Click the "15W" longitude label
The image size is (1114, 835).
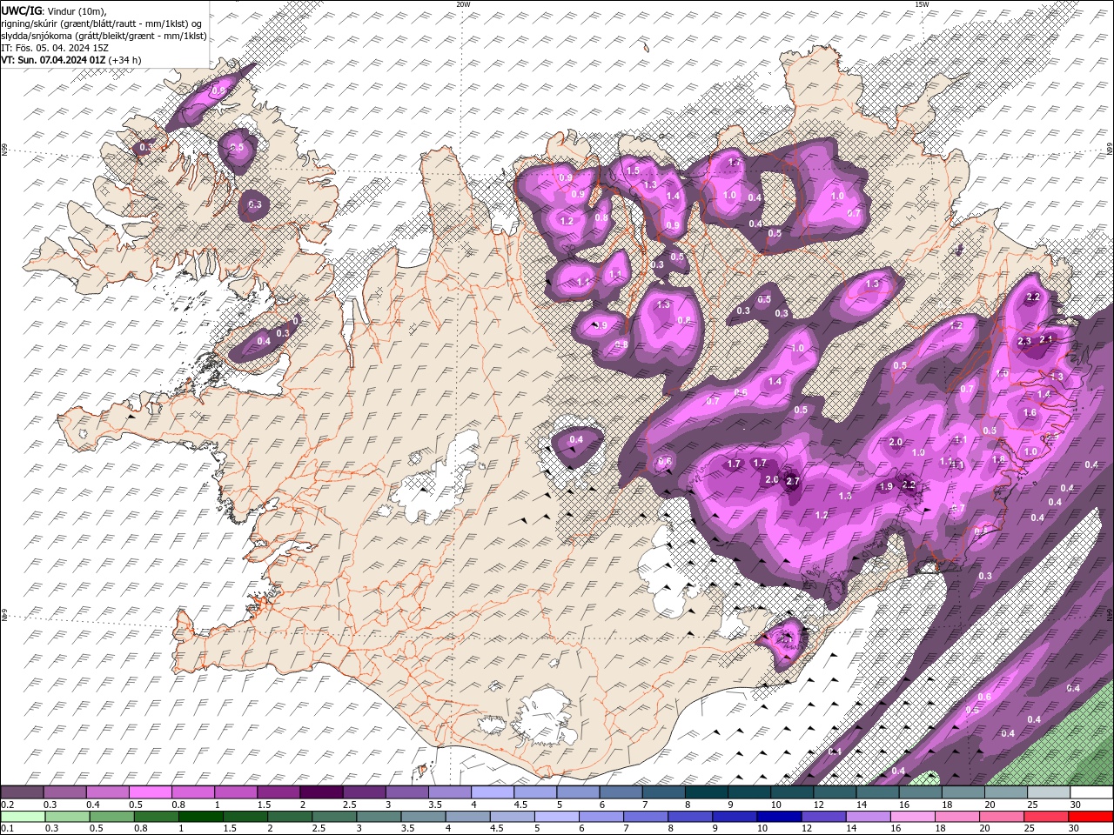(922, 4)
